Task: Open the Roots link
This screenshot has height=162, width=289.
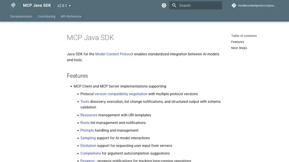Action: (x=85, y=123)
